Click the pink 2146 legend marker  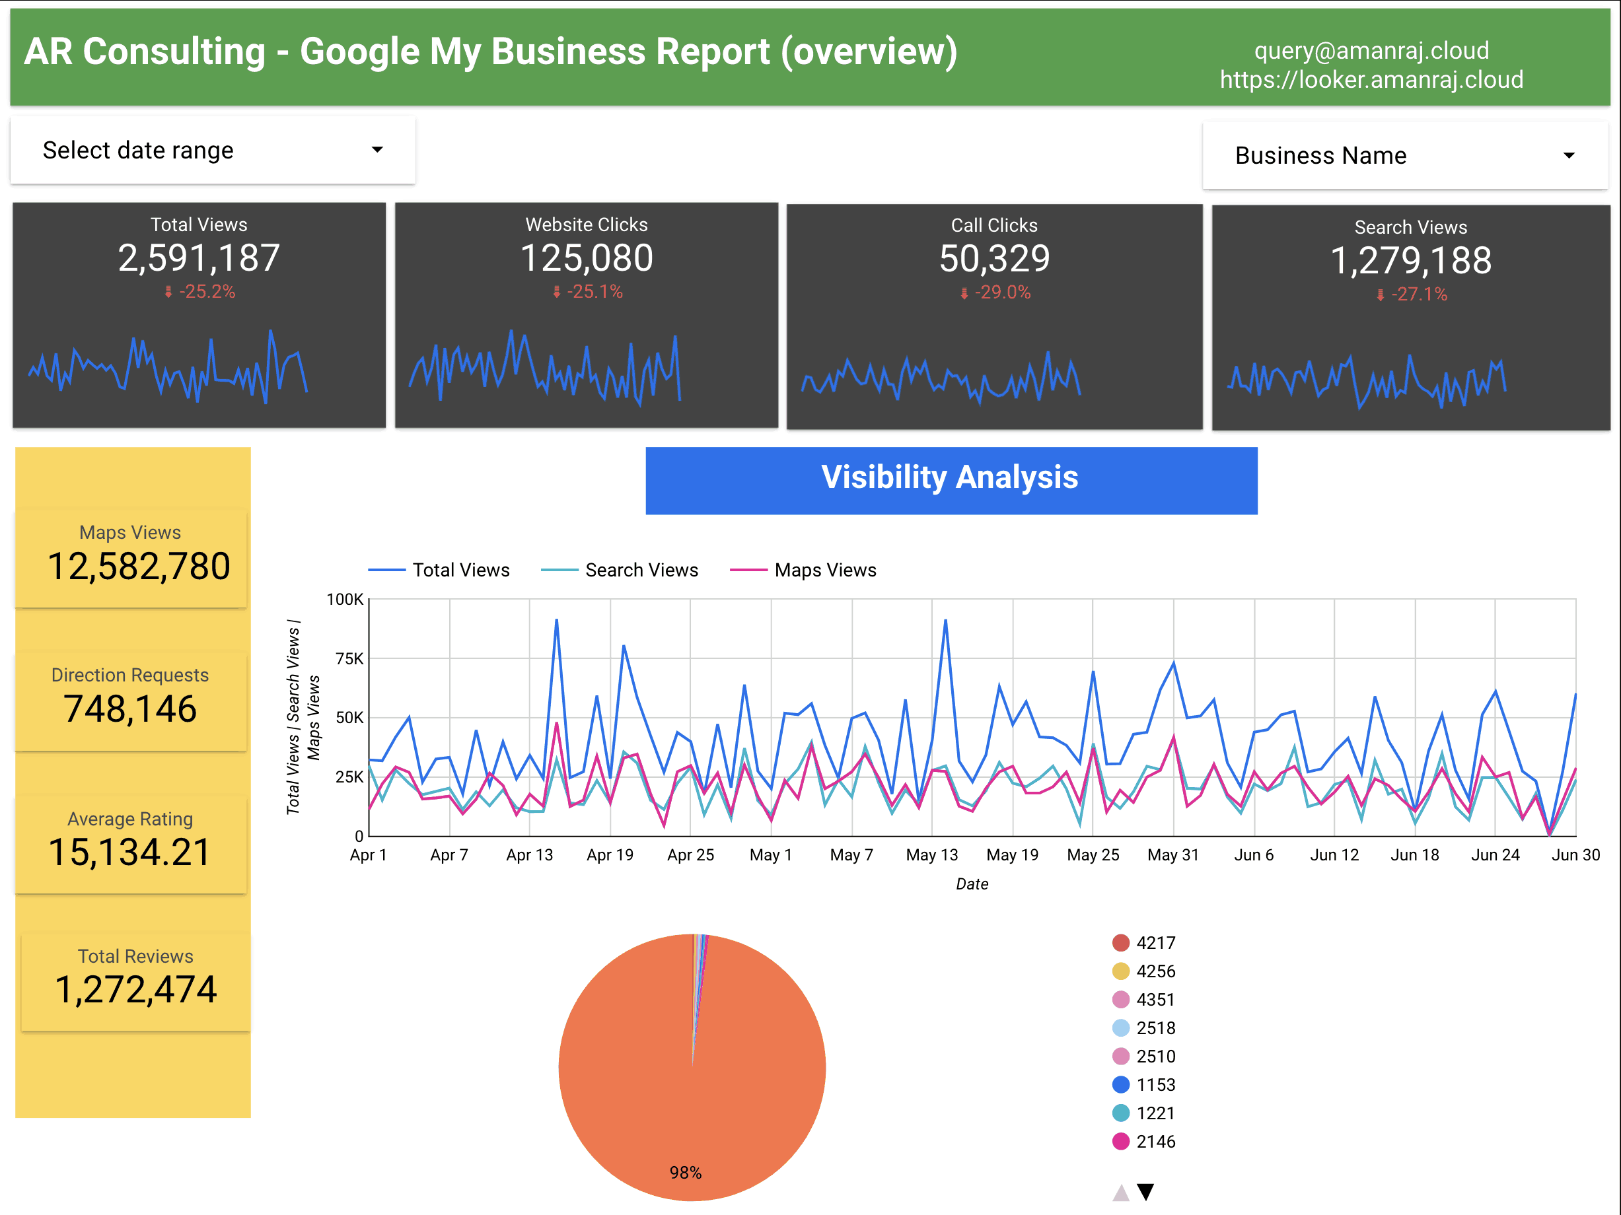click(x=1120, y=1141)
